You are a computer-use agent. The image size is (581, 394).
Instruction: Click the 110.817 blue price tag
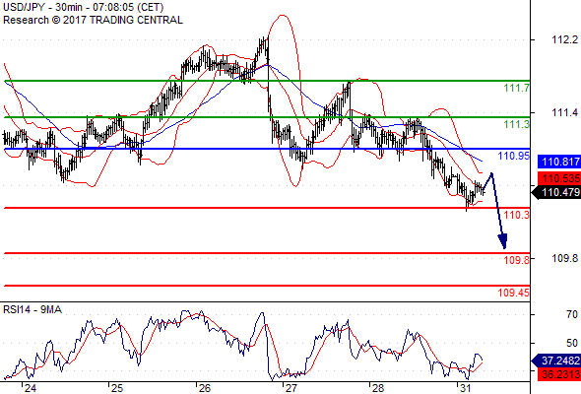[x=559, y=162]
